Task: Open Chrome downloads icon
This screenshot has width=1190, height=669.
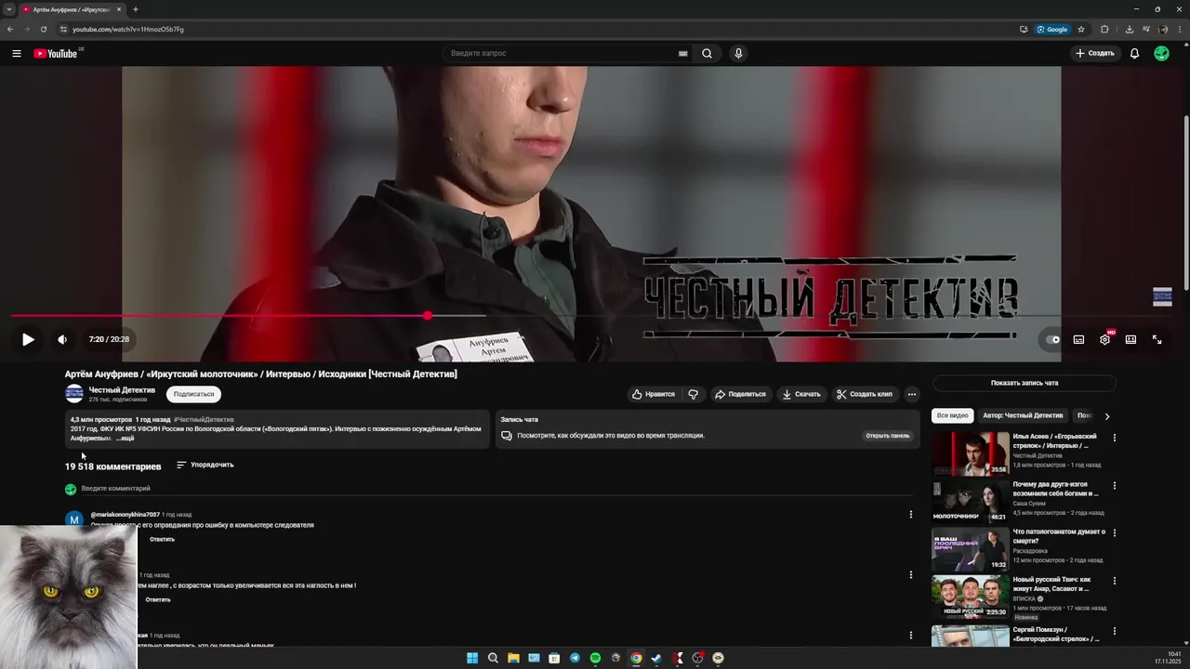Action: tap(1129, 29)
